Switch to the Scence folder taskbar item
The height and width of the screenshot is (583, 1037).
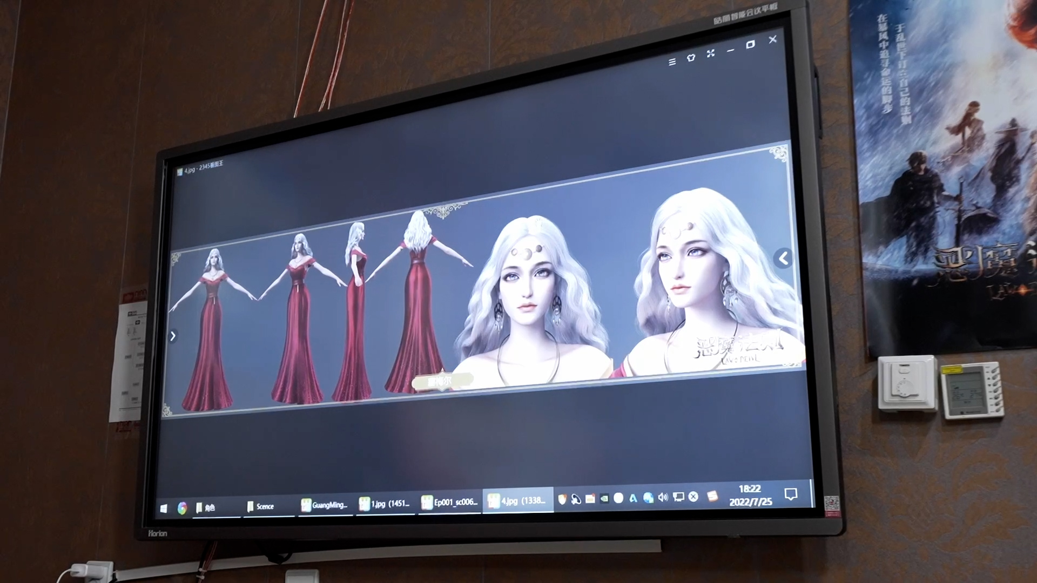260,506
